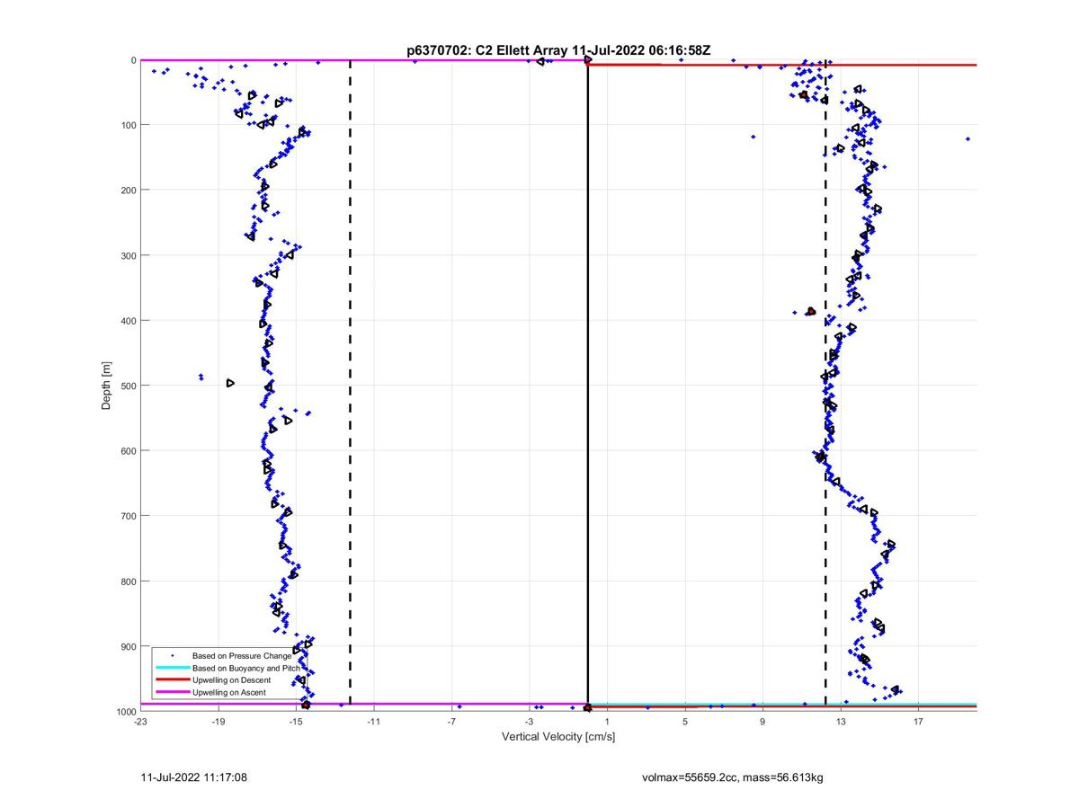The image size is (1079, 799).
Task: Click the cyan horizontal line at plot bottom right
Action: [x=782, y=704]
